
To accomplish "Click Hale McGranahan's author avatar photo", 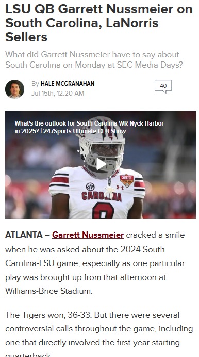I will (14, 89).
